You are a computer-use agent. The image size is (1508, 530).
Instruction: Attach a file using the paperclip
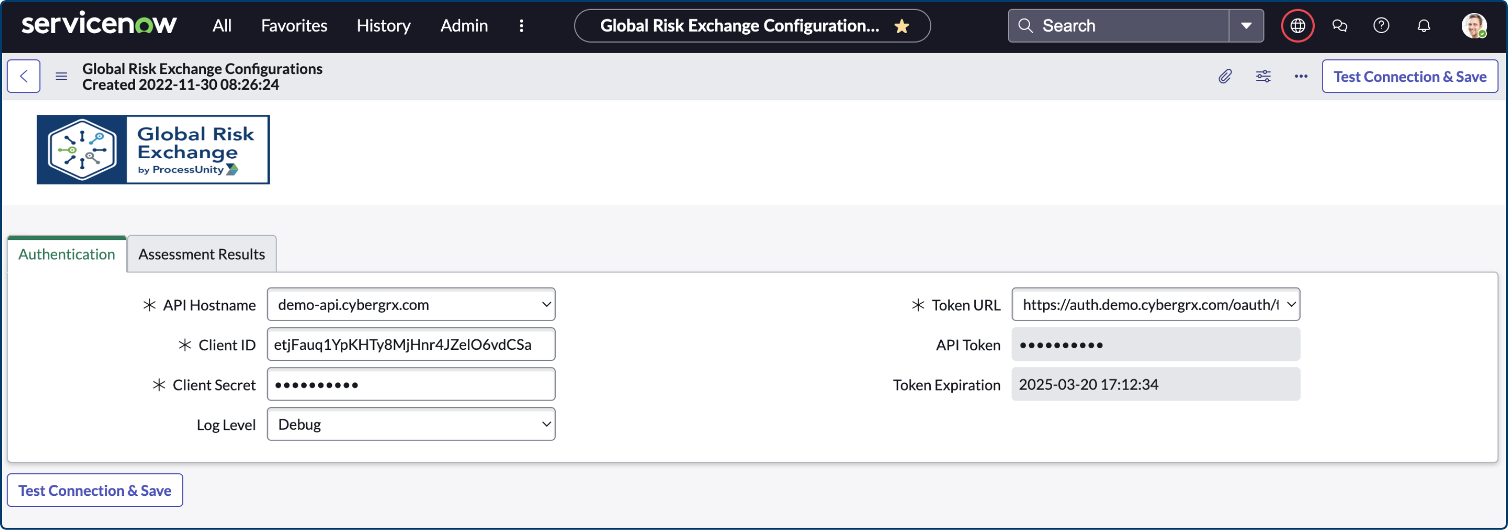[1225, 76]
